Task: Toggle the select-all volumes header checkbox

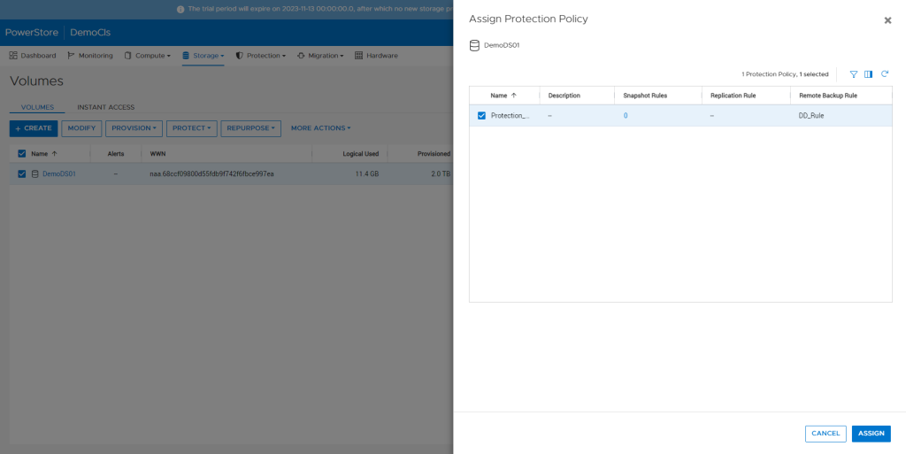Action: 22,153
